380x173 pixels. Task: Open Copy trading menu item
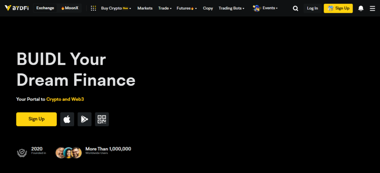coord(208,8)
